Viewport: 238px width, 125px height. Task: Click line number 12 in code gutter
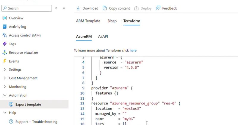pyautogui.click(x=82, y=104)
